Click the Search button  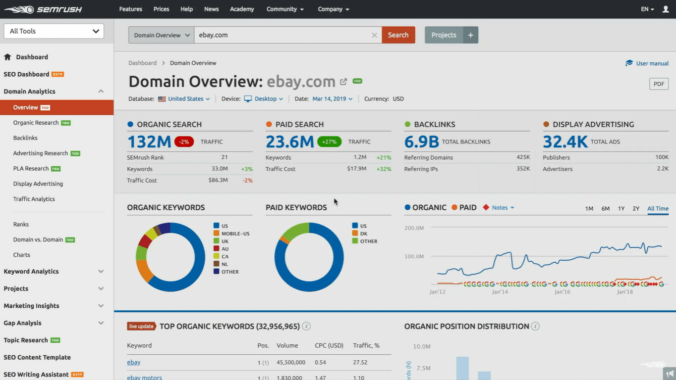398,35
